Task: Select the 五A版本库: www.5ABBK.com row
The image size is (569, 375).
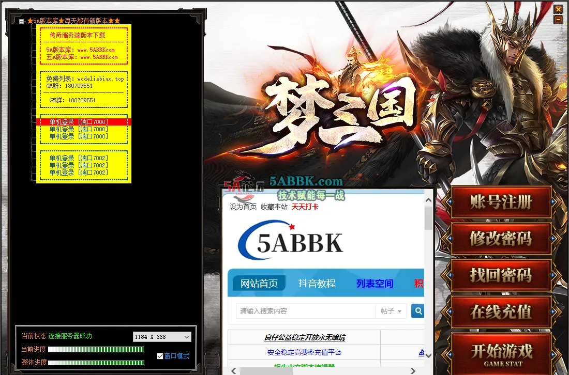Action: click(x=82, y=57)
